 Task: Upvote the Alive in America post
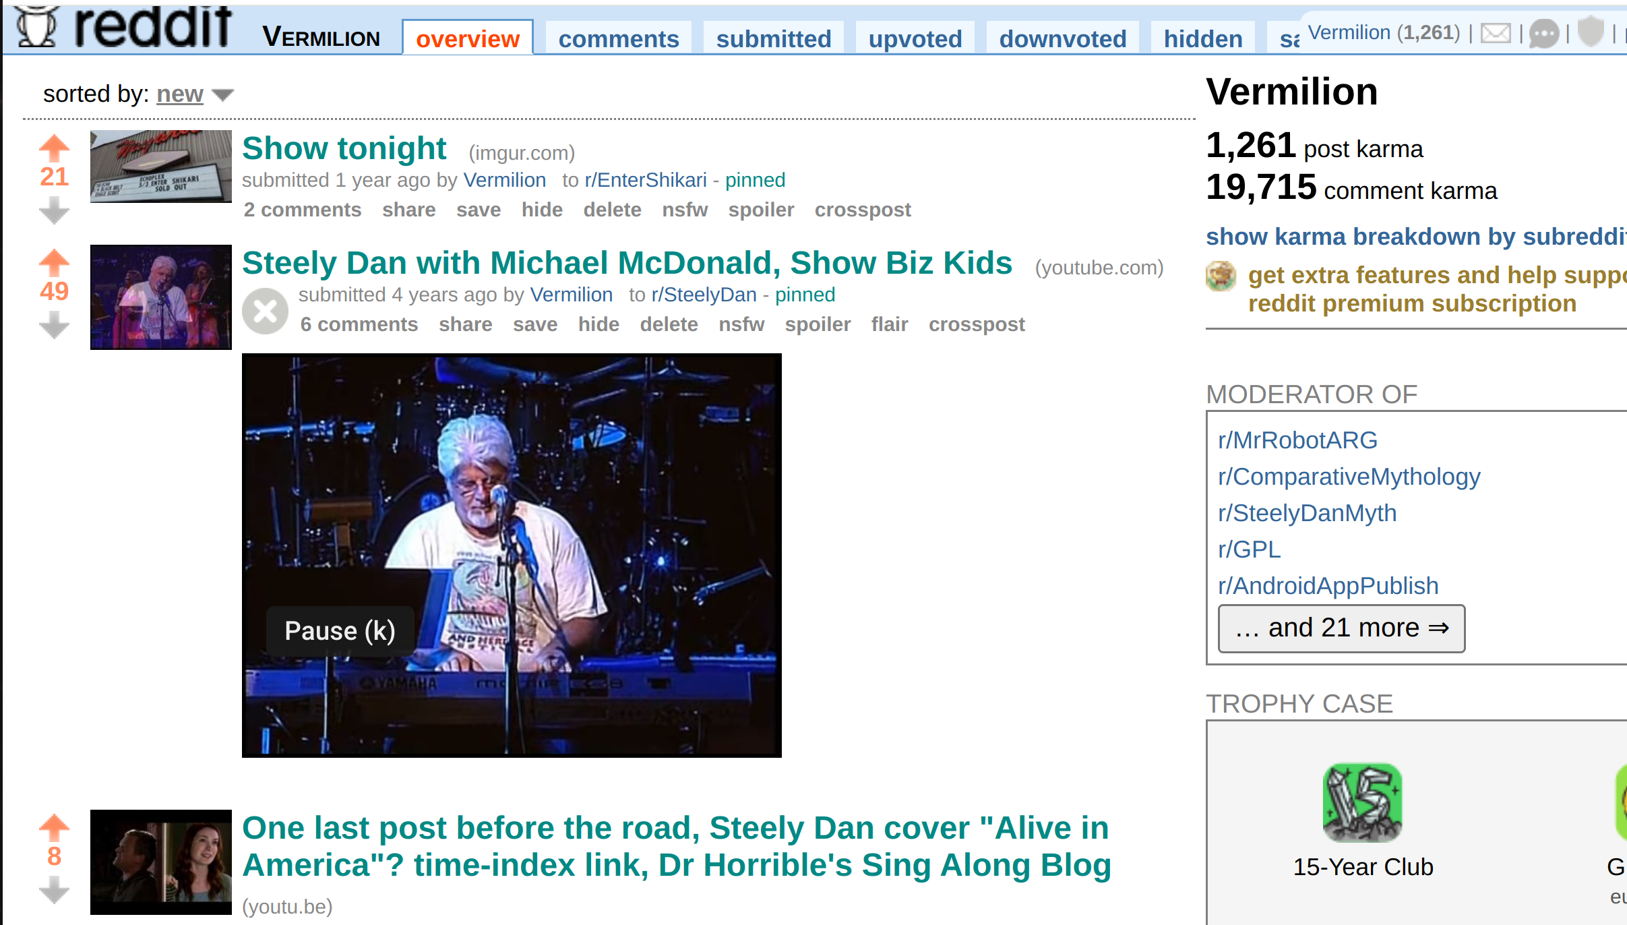click(x=54, y=827)
